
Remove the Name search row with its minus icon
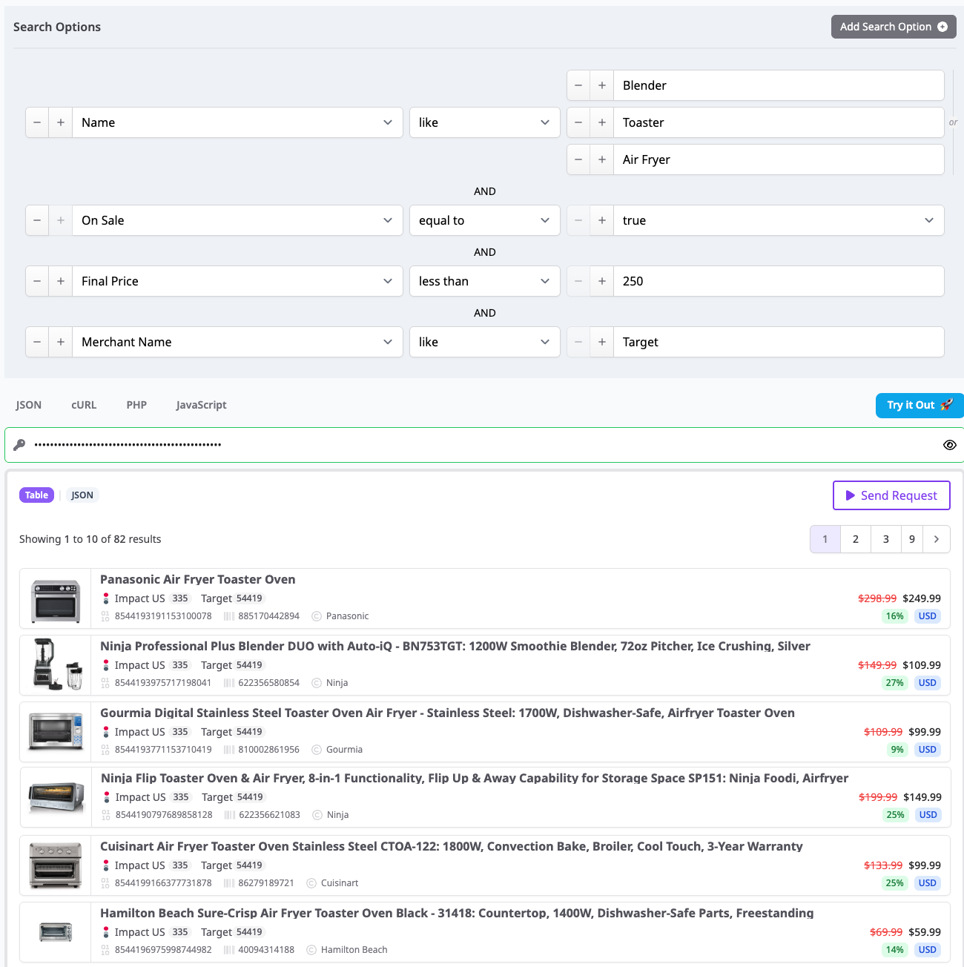(37, 122)
